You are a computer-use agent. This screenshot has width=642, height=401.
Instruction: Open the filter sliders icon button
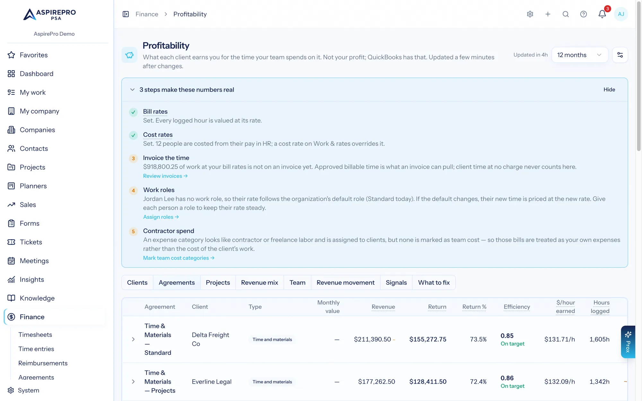620,55
